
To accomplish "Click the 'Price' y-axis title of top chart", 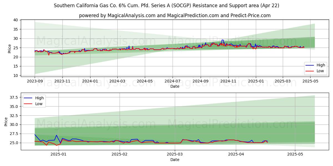I will pos(9,49).
